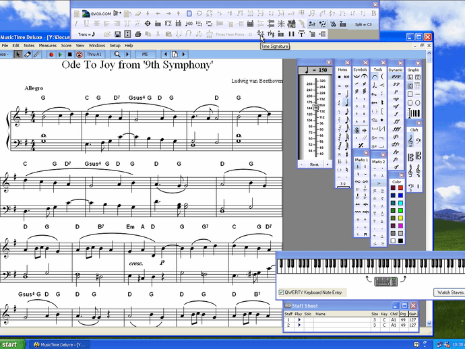
Task: Go to previous page arrow
Action: (166, 55)
